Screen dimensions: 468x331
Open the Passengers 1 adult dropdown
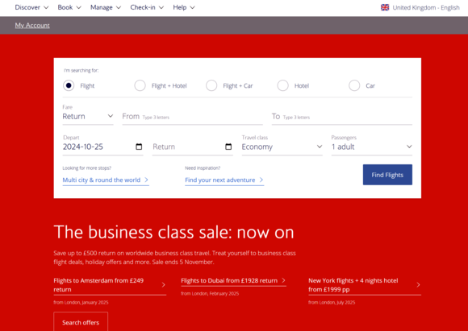[x=372, y=147]
